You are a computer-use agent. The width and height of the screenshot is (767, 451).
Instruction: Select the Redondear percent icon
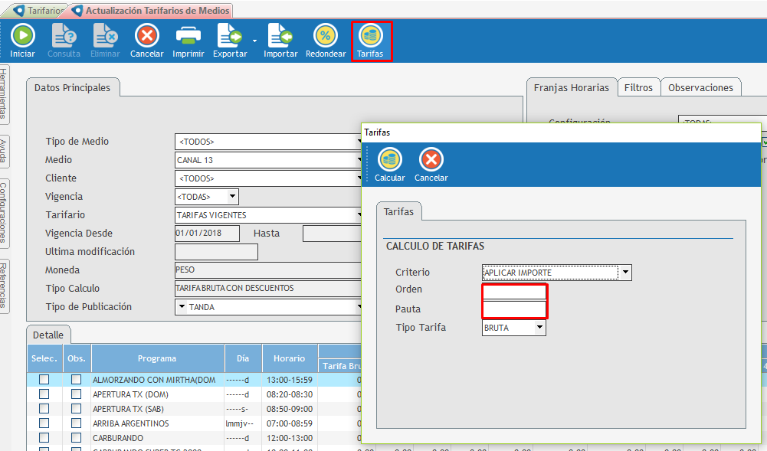coord(326,37)
